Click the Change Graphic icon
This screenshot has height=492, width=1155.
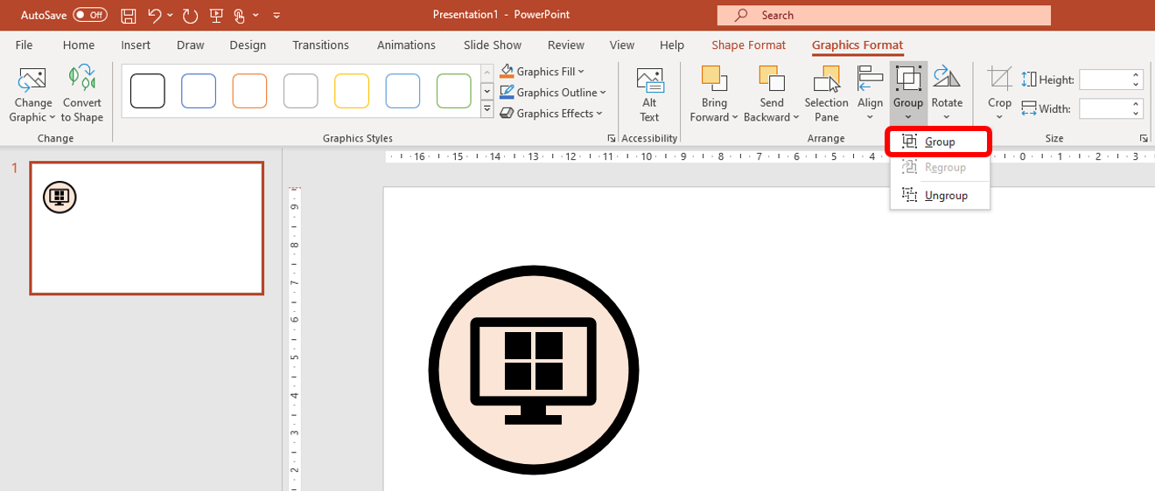coord(33,80)
